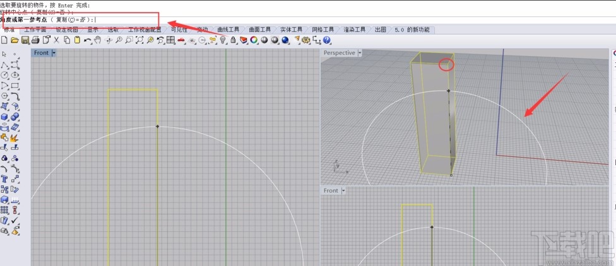Viewport: 616px width, 266px height.
Task: Open the Edit Layers icon
Action: 243,40
